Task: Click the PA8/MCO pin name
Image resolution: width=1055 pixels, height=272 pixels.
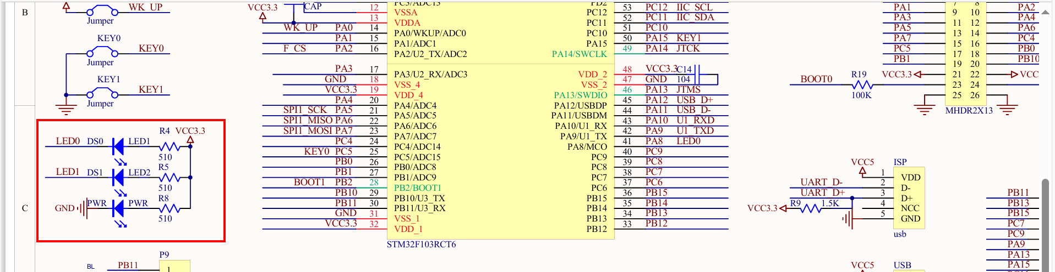Action: point(587,147)
